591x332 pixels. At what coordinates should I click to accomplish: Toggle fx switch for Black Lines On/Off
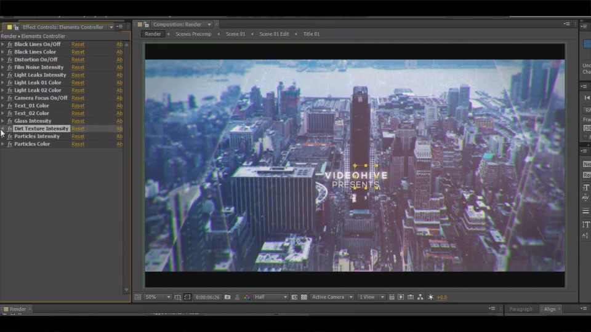[10, 44]
